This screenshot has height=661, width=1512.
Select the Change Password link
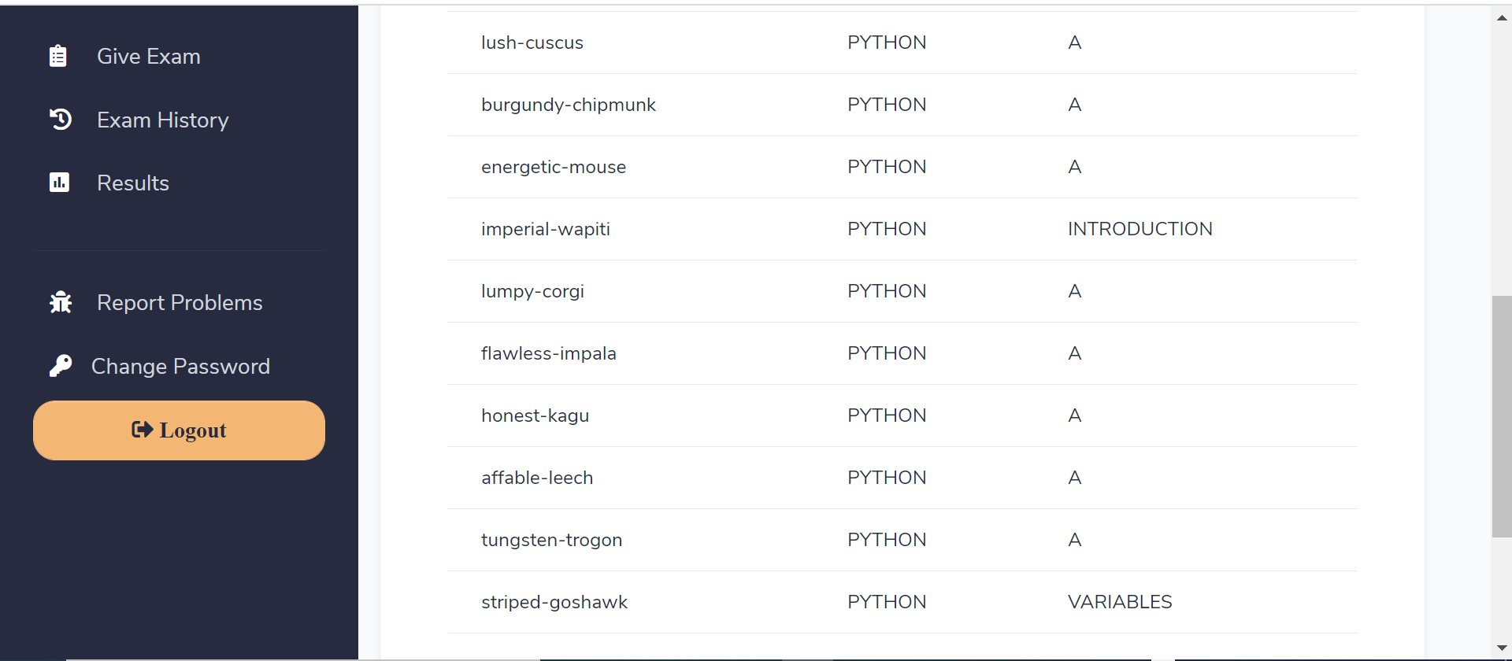click(x=180, y=366)
